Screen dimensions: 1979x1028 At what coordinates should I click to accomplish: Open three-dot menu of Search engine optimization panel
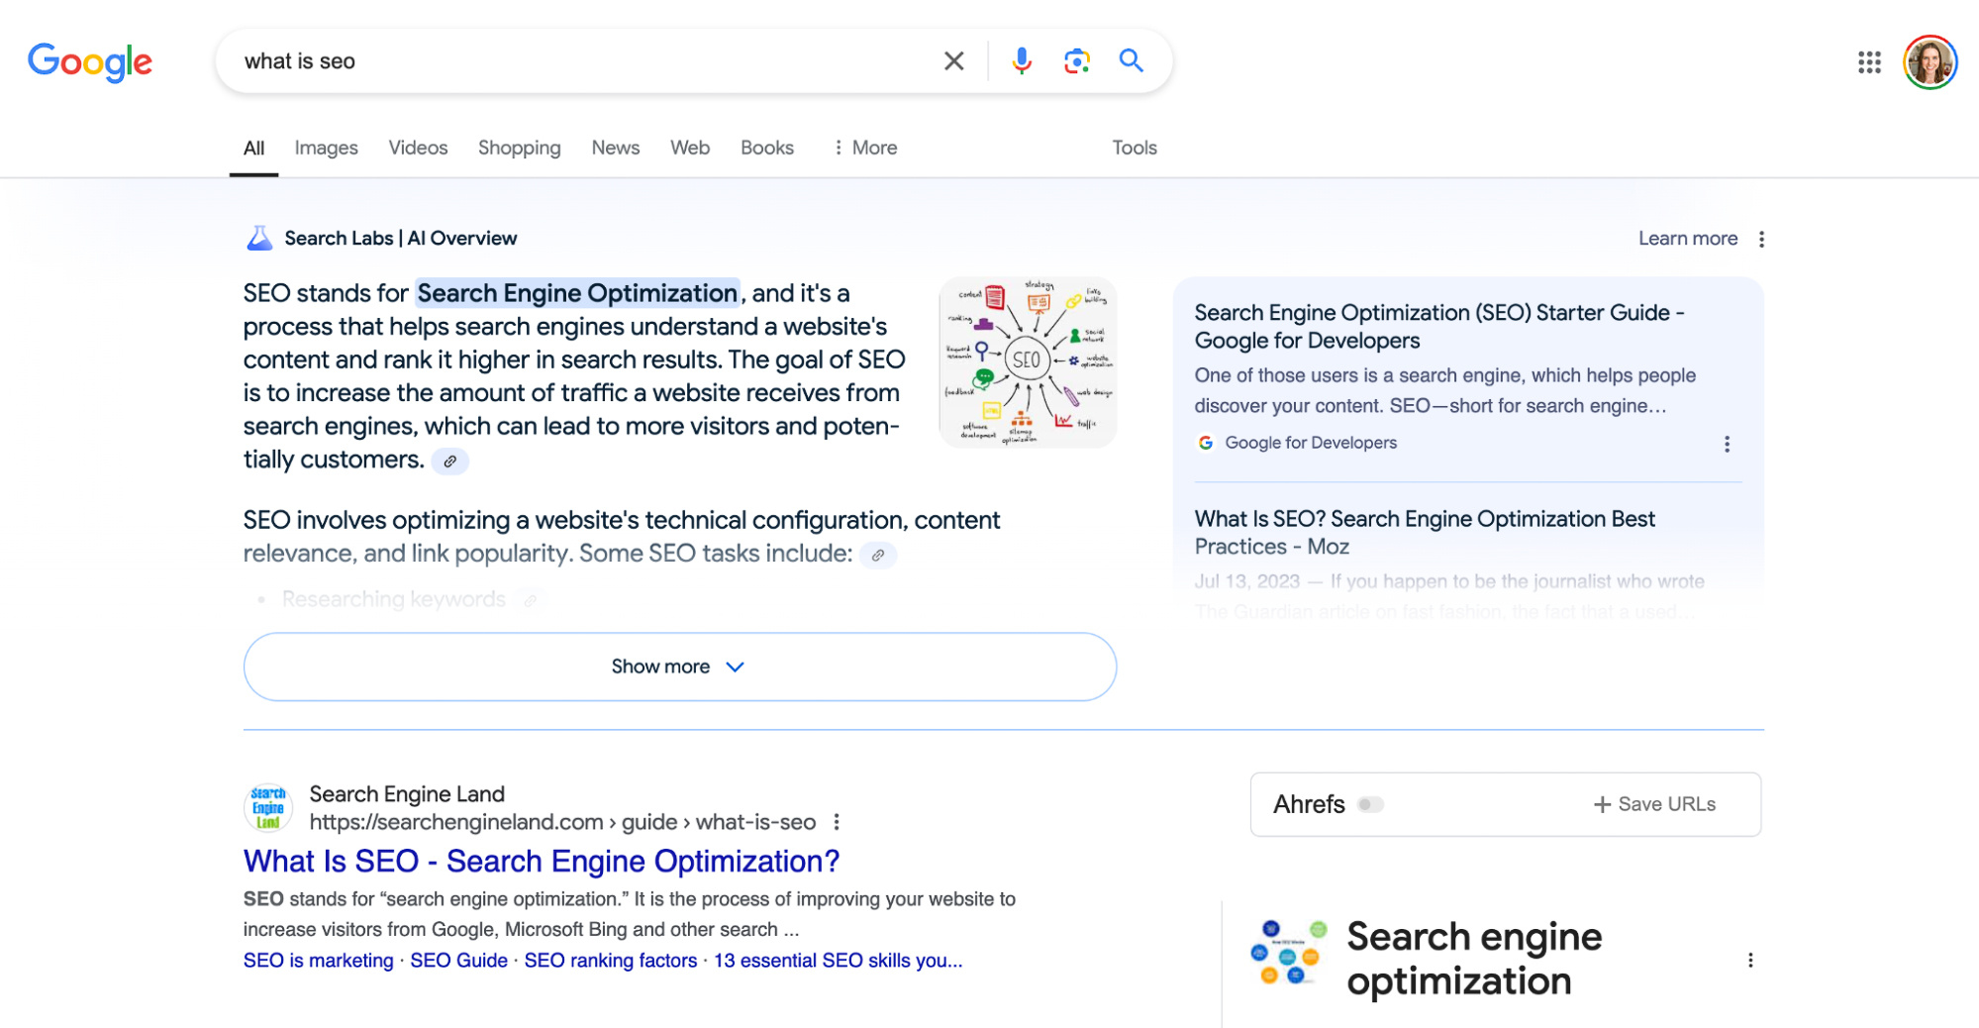point(1750,960)
